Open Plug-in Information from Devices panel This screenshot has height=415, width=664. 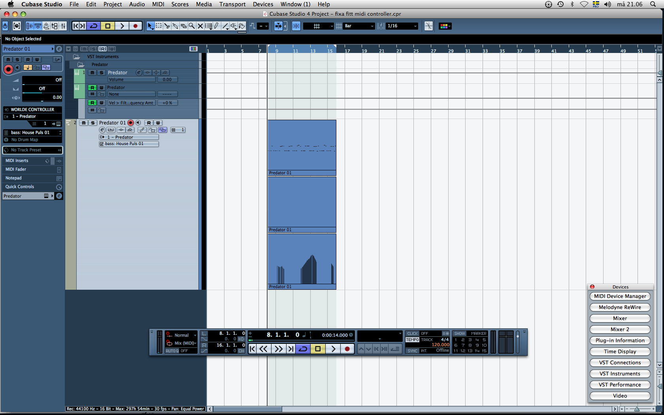coord(620,340)
